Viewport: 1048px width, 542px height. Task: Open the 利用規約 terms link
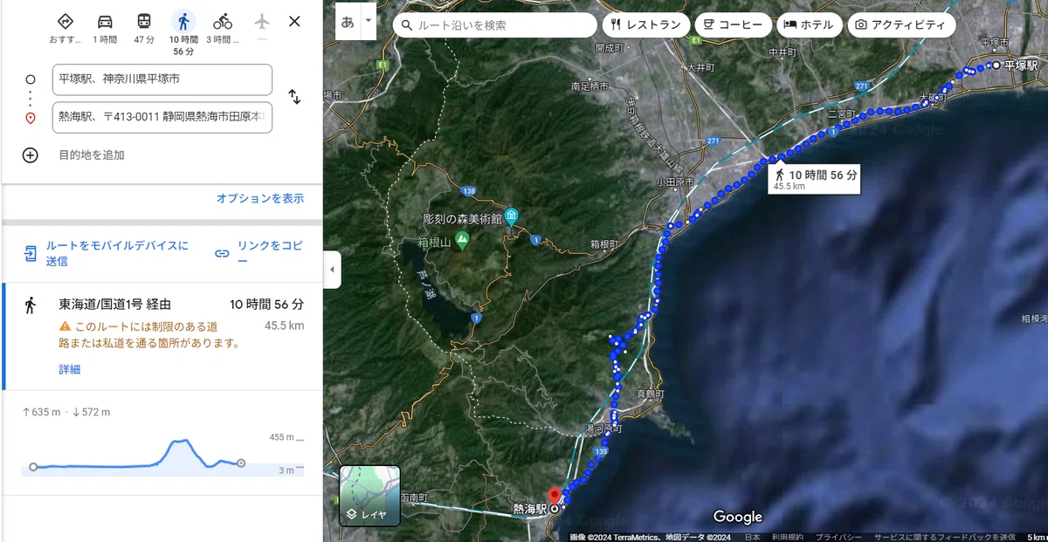(787, 537)
